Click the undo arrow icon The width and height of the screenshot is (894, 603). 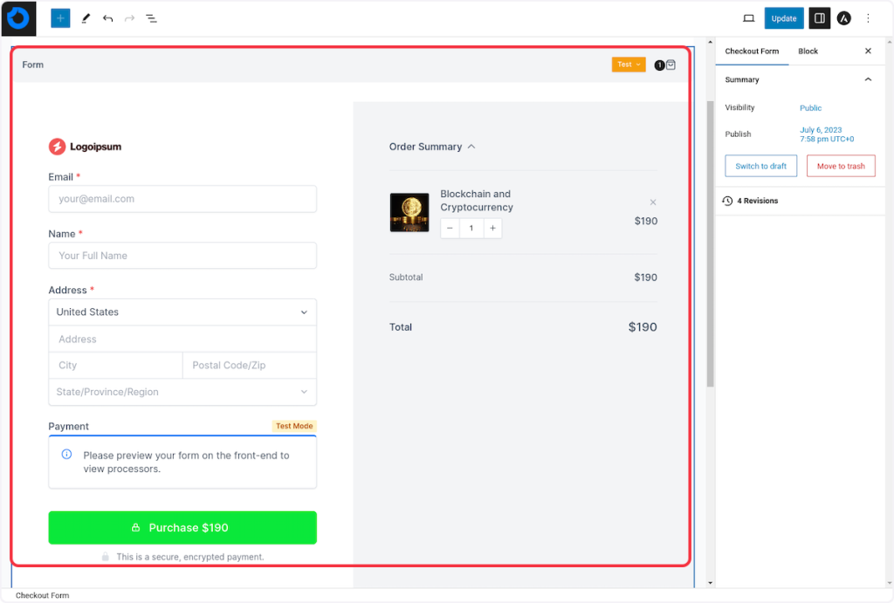click(x=107, y=18)
